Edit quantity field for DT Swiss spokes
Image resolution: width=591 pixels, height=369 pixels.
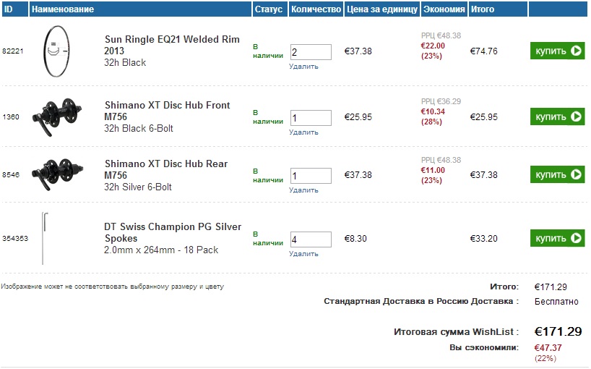(310, 239)
